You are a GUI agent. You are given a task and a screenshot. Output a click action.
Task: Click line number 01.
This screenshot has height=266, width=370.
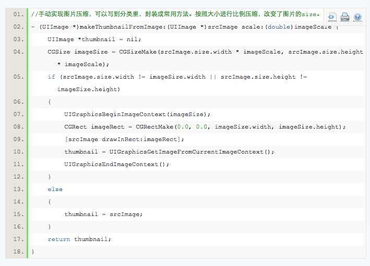(x=18, y=15)
